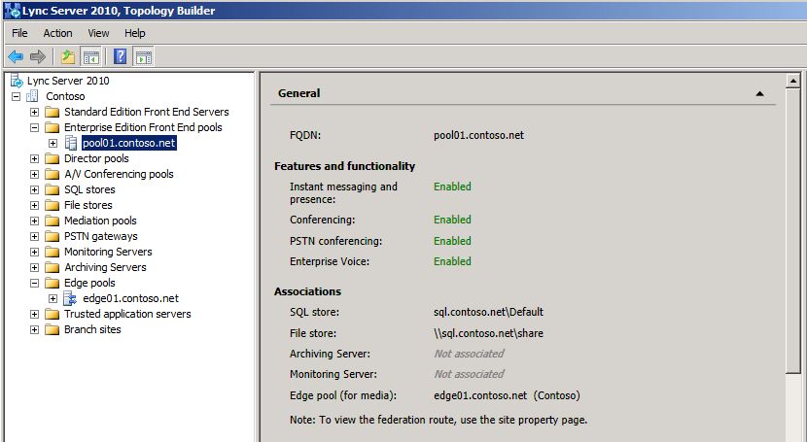This screenshot has height=442, width=807.
Task: Click the Archiving Servers folder icon
Action: [52, 267]
